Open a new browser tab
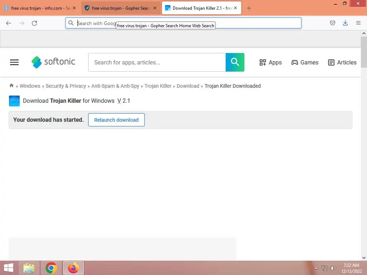Viewport: 367px width, 275px height. click(249, 8)
